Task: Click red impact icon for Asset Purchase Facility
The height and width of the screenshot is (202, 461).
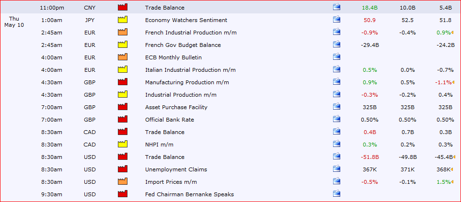Action: click(122, 107)
